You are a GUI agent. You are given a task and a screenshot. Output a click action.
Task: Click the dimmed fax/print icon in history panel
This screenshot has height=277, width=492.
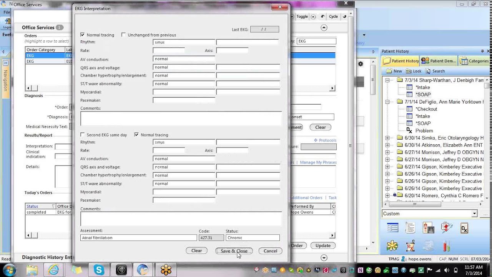(x=428, y=246)
